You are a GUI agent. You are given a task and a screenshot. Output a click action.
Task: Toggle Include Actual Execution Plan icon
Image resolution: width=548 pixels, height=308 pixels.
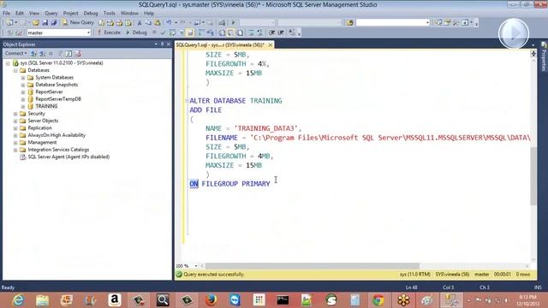click(x=201, y=33)
